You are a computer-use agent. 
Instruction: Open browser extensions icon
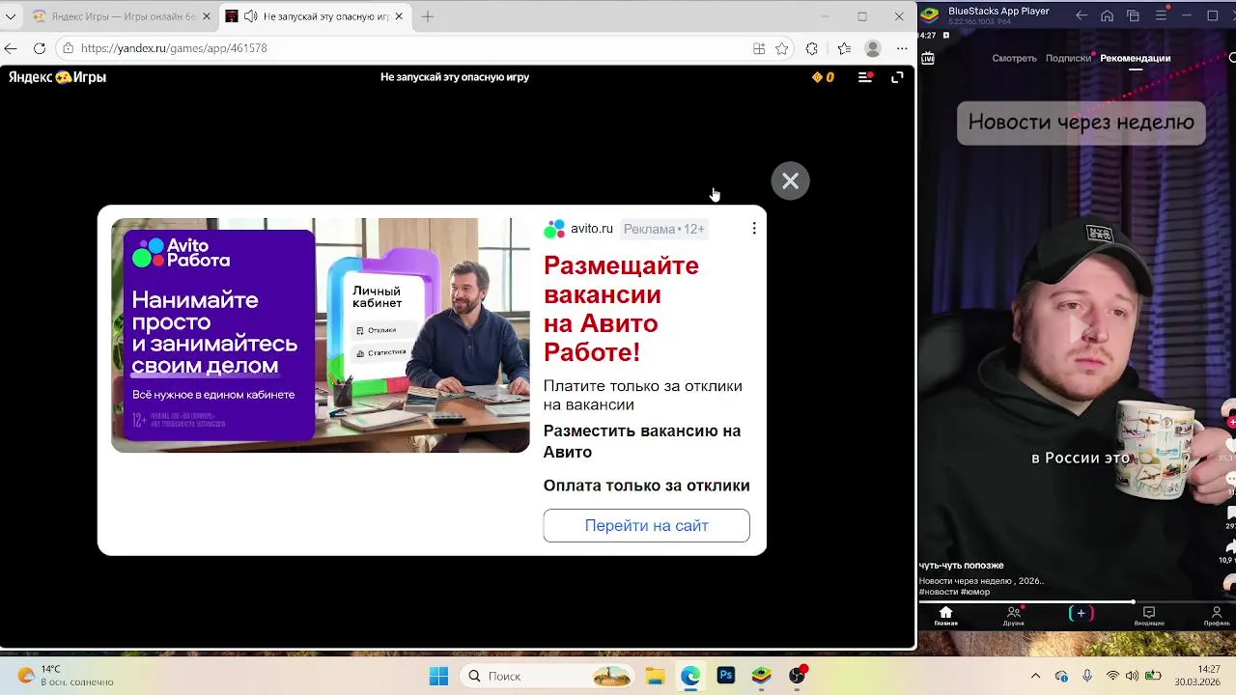pyautogui.click(x=812, y=48)
